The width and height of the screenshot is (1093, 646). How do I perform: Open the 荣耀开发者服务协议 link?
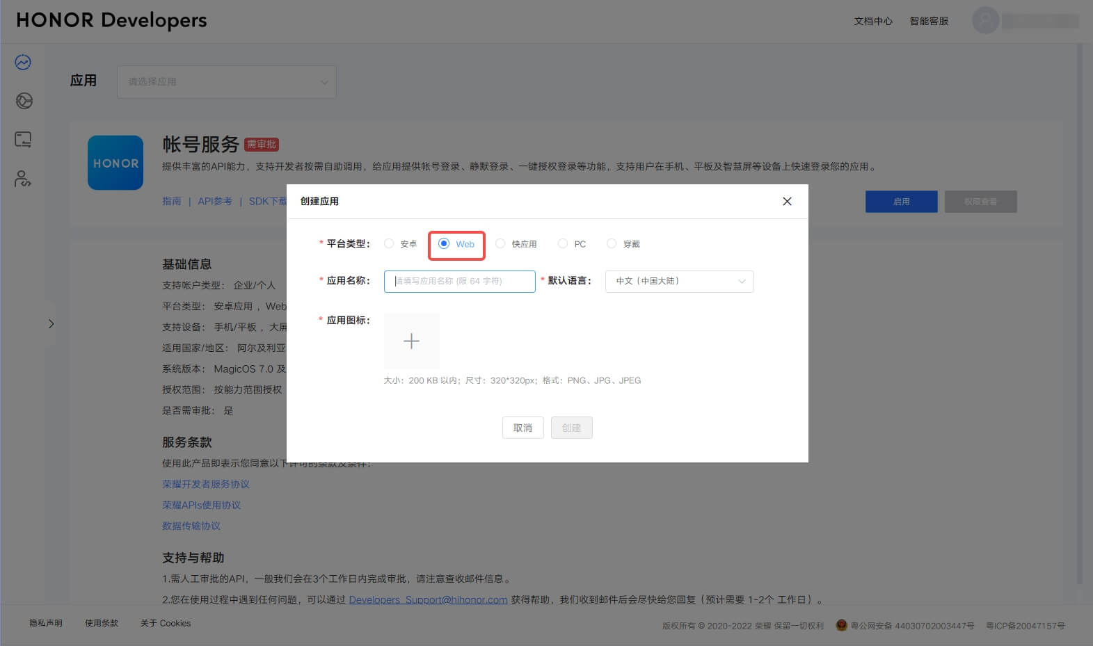(x=206, y=484)
